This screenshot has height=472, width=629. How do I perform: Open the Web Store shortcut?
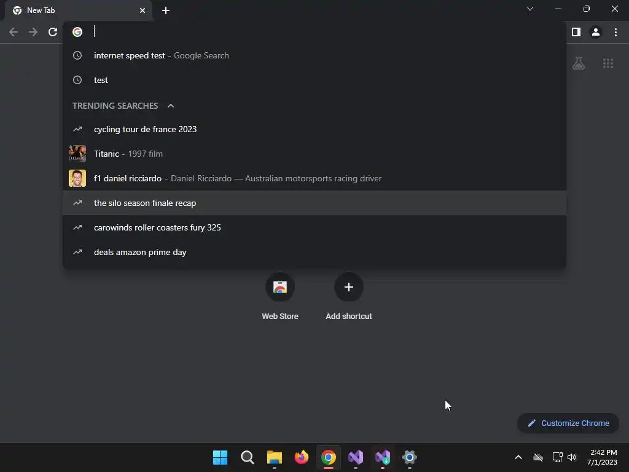tap(280, 296)
